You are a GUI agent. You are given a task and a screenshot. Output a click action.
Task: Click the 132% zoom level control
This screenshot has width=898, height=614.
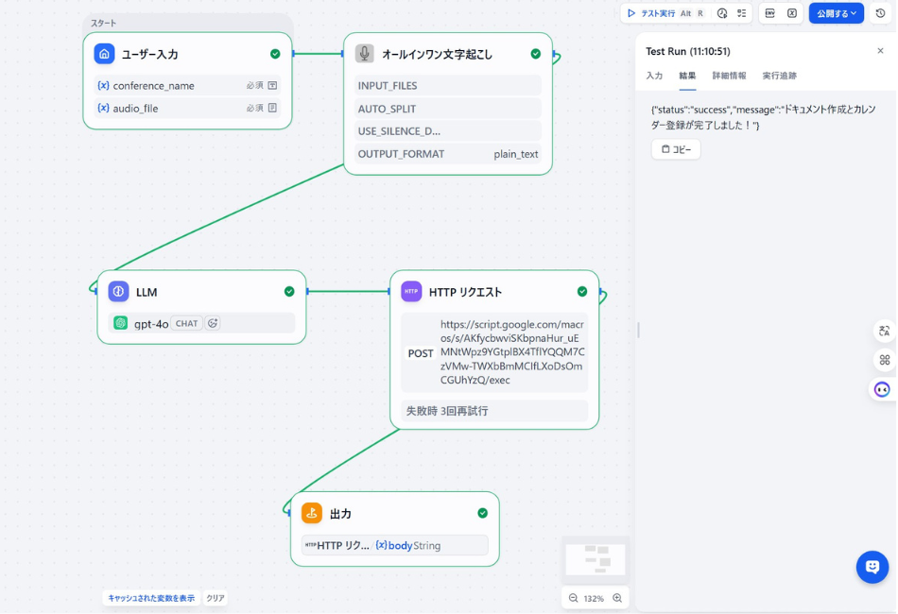(595, 598)
